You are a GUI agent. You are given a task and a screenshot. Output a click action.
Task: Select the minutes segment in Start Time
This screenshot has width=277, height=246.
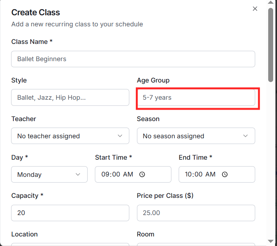[116, 175]
